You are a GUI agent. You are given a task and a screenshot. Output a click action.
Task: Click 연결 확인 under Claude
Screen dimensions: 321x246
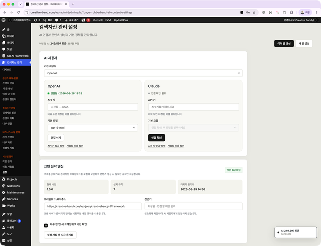pos(156,138)
